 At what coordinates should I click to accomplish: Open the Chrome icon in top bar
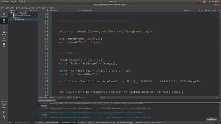(204, 1)
